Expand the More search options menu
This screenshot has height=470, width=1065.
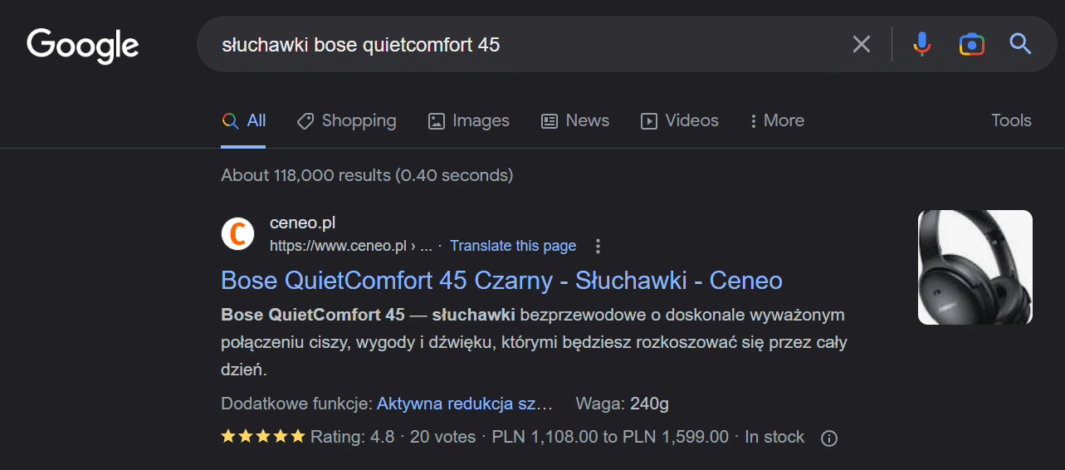pos(776,120)
